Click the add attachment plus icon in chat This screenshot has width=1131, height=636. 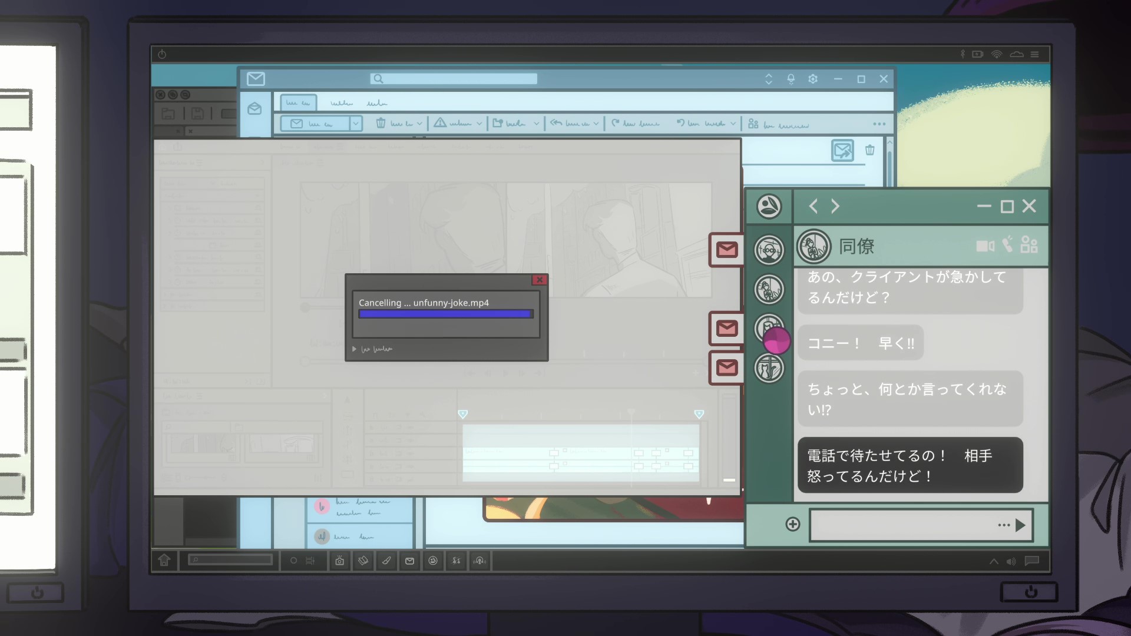(x=793, y=524)
